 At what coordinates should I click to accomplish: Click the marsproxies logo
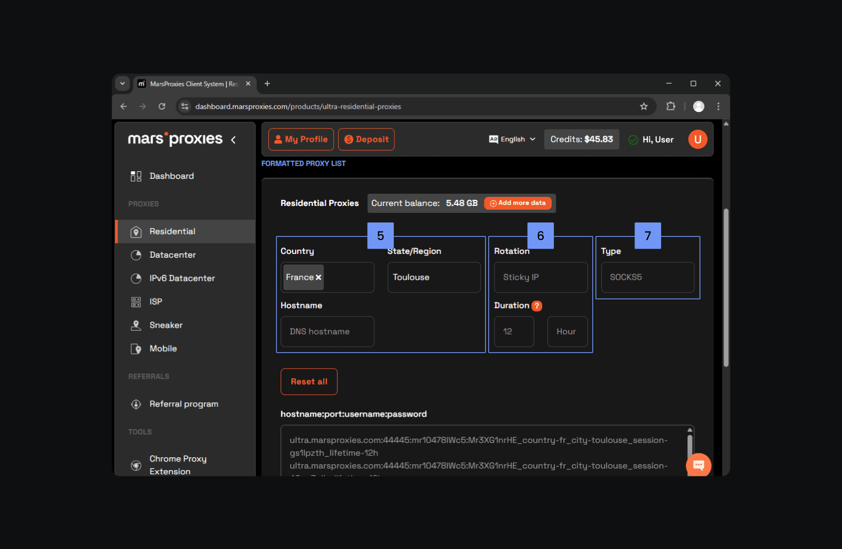click(x=175, y=139)
